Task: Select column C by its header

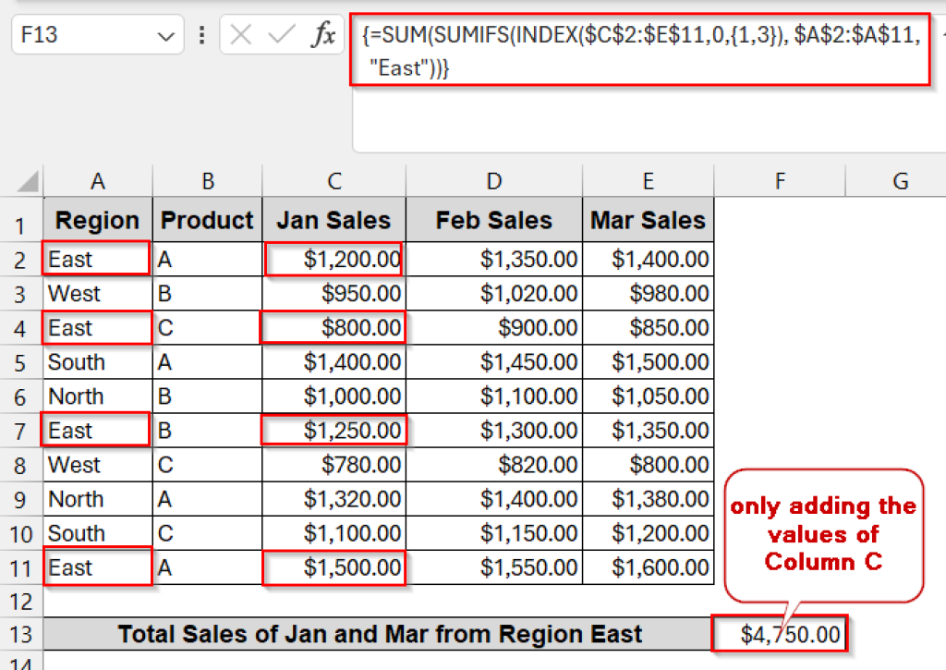Action: coord(334,178)
